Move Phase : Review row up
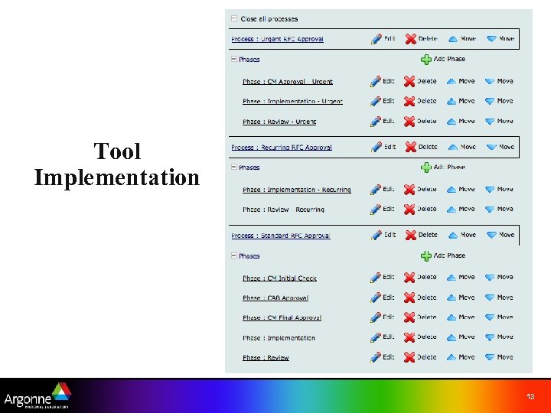551x413 pixels. coord(461,357)
